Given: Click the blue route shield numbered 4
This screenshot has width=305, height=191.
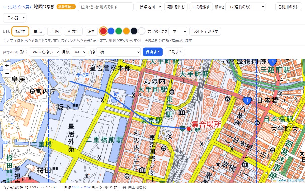Looking at the screenshot, I should 273,62.
